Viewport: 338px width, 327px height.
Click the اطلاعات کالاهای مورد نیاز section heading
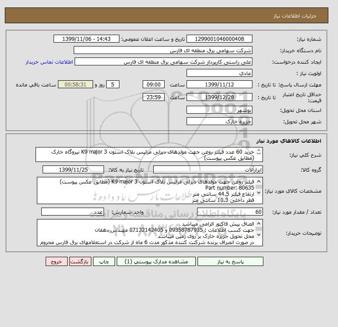click(289, 141)
